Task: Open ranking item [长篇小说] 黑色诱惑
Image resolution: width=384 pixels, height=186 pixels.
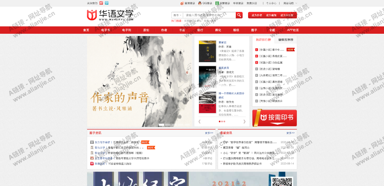Action: 271,82
